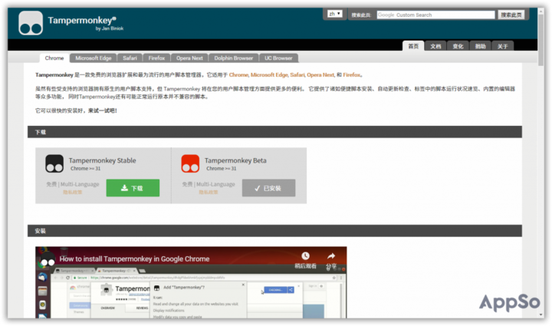Follow the Microsoft Edge link in intro
This screenshot has height=326, width=552.
pos(269,74)
